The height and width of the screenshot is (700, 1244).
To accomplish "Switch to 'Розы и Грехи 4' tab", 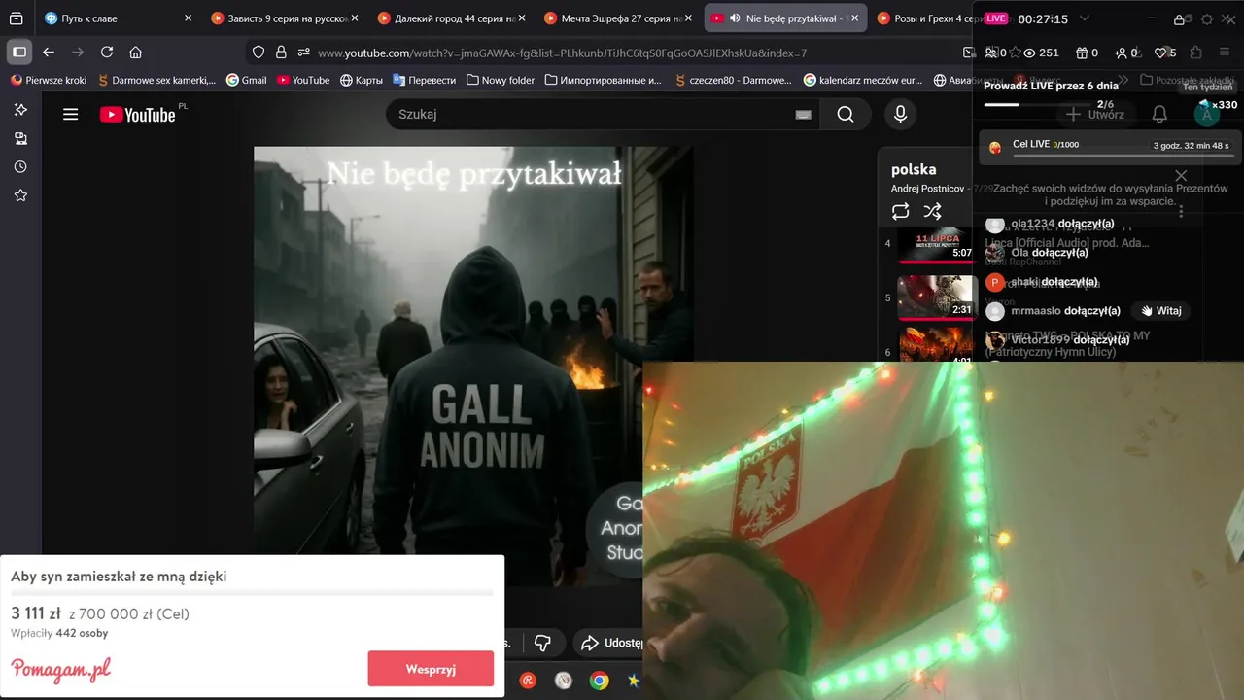I will pyautogui.click(x=933, y=18).
